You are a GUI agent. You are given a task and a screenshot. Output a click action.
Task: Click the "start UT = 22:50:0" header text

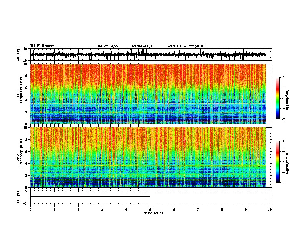pyautogui.click(x=185, y=46)
